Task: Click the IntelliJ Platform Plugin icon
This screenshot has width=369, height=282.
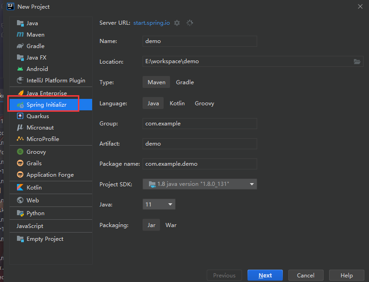Action: click(20, 81)
